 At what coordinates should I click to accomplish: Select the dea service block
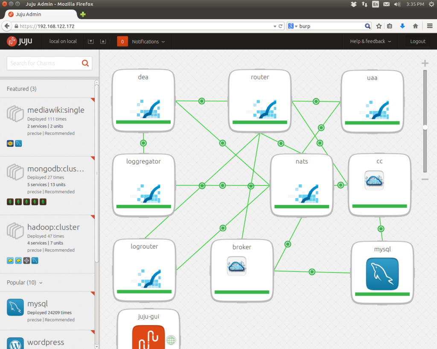pyautogui.click(x=143, y=101)
